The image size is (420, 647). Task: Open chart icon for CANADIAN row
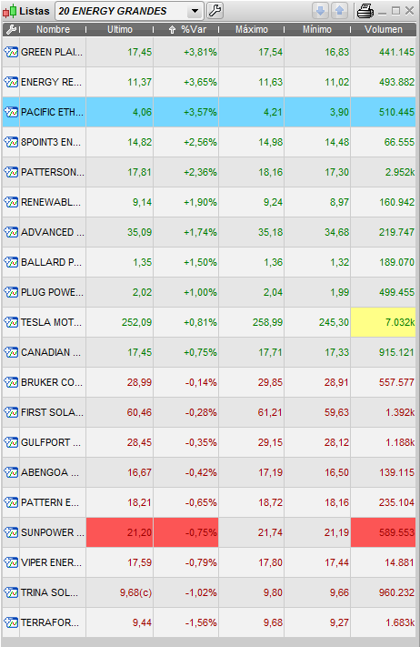pos(11,352)
